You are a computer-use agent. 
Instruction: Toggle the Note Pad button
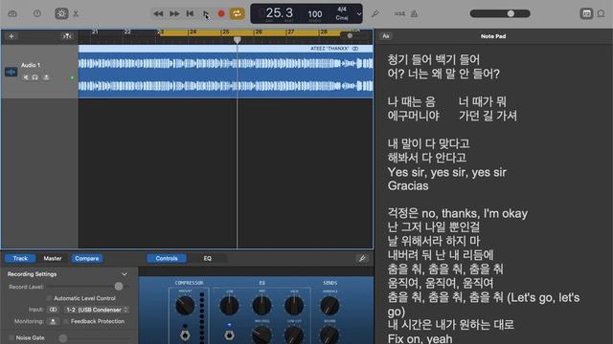tap(586, 13)
